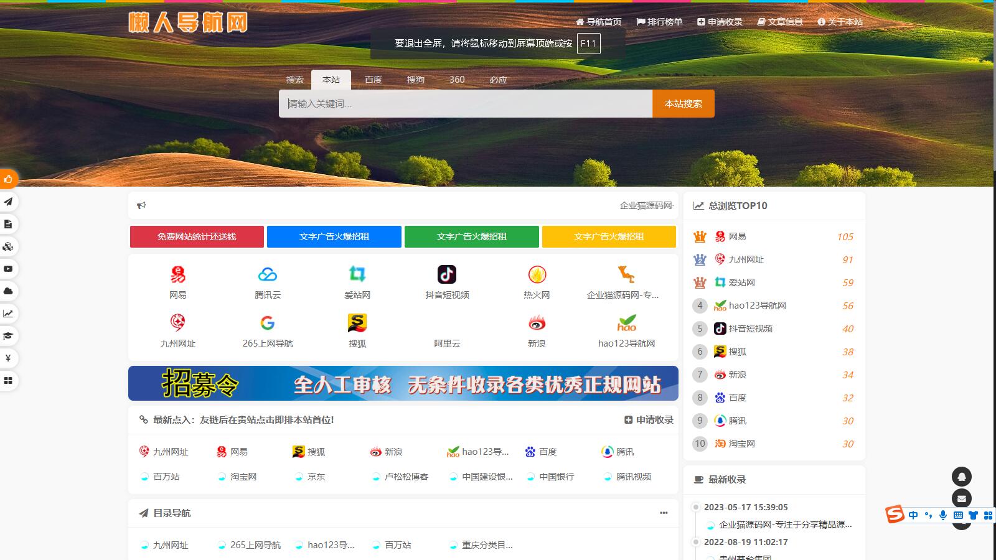Click 申请收录 link beside 最新点入 heading

click(x=649, y=420)
